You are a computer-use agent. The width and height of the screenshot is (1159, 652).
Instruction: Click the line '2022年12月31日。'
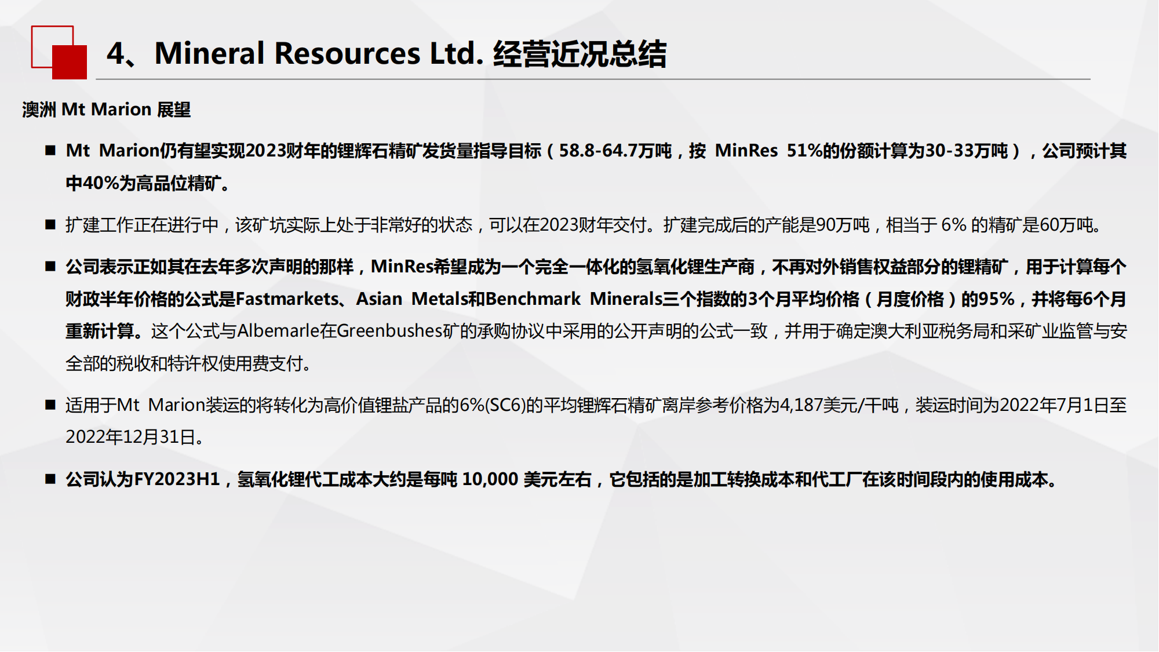(x=135, y=437)
